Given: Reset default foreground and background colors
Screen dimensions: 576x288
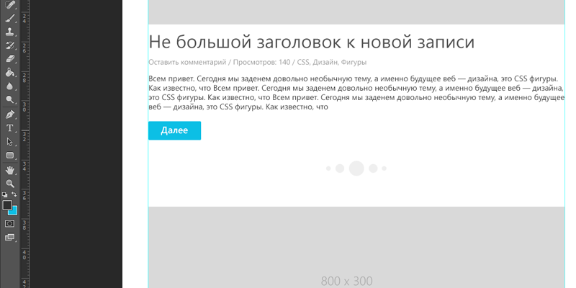Looking at the screenshot, I should (4, 195).
